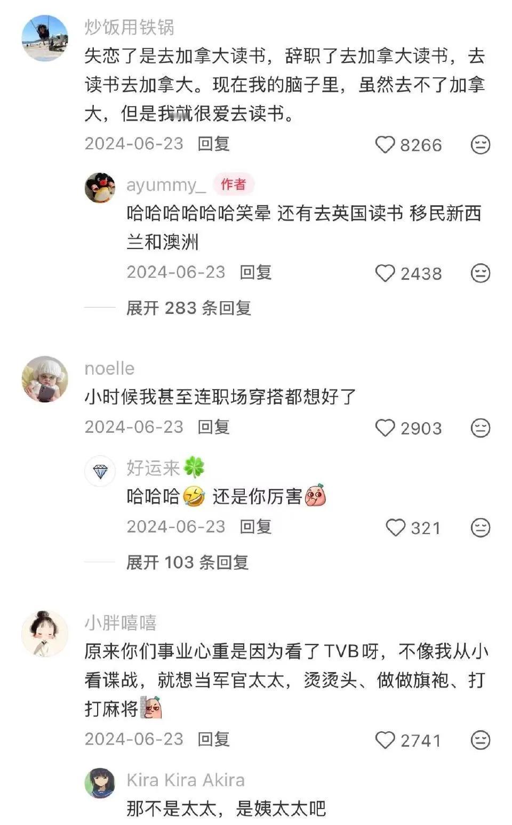Open noelle's baby avatar
Image resolution: width=512 pixels, height=825 pixels.
[45, 379]
